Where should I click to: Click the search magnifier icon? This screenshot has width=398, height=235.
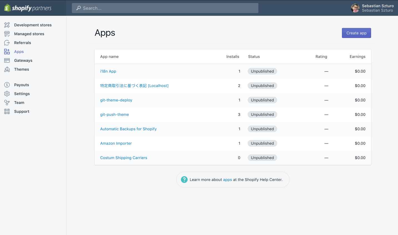[x=78, y=8]
